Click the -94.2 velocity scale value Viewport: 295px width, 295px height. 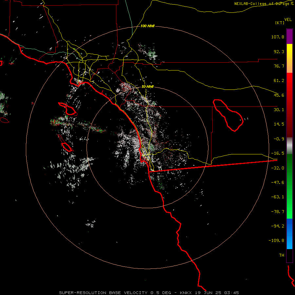pos(278,226)
